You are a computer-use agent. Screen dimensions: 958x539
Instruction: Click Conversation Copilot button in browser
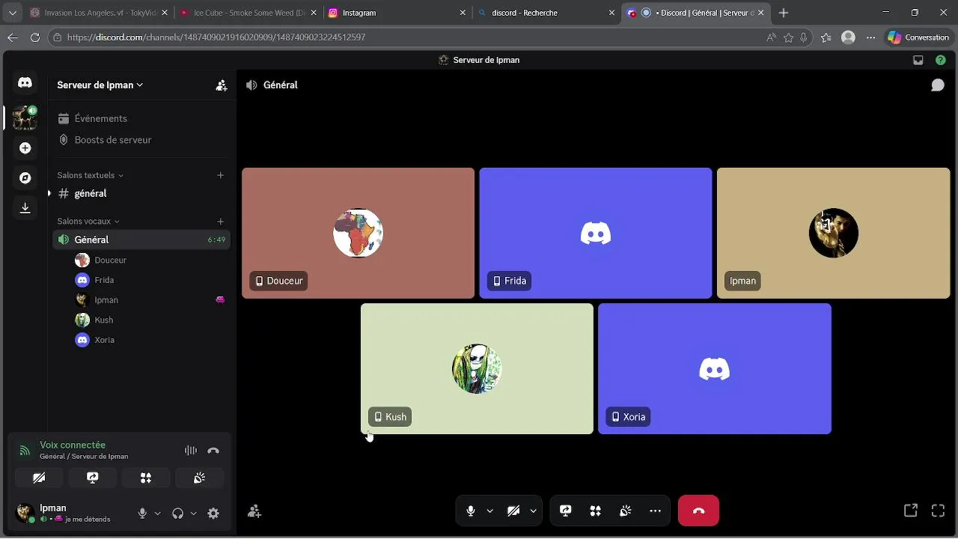click(918, 37)
